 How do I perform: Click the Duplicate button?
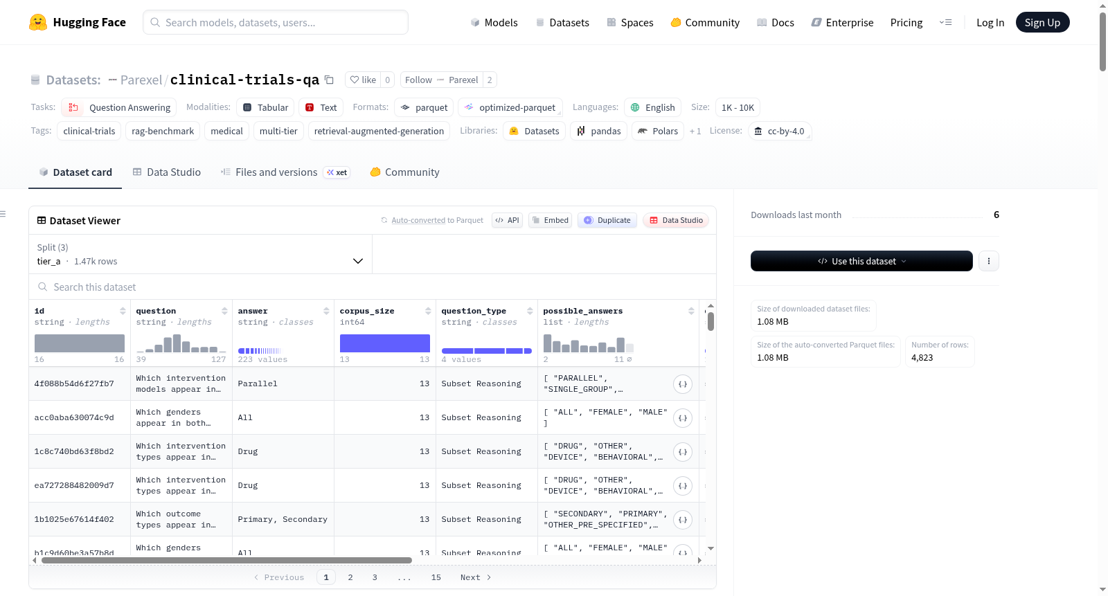point(607,220)
